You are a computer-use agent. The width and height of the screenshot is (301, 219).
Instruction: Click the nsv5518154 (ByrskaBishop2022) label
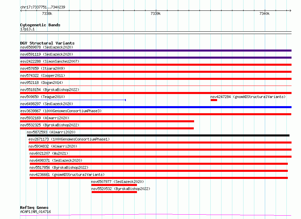49,90
